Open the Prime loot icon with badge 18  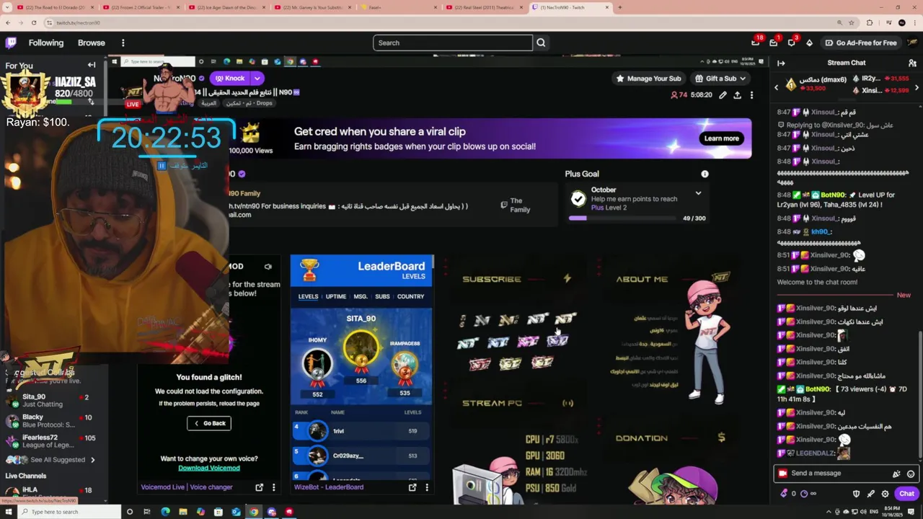pyautogui.click(x=755, y=43)
